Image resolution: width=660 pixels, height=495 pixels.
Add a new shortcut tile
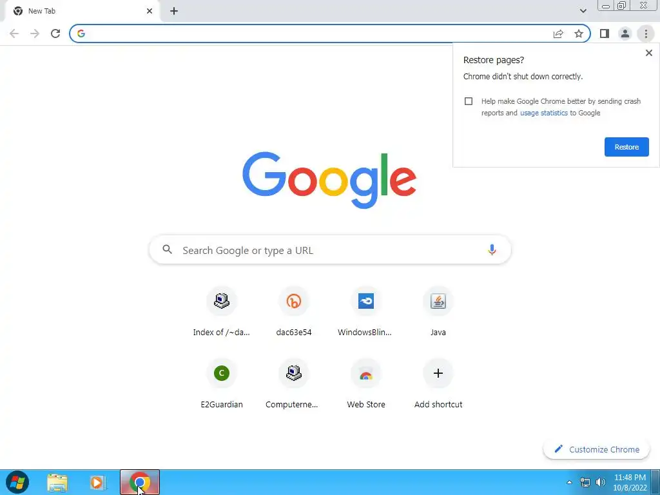pos(438,384)
